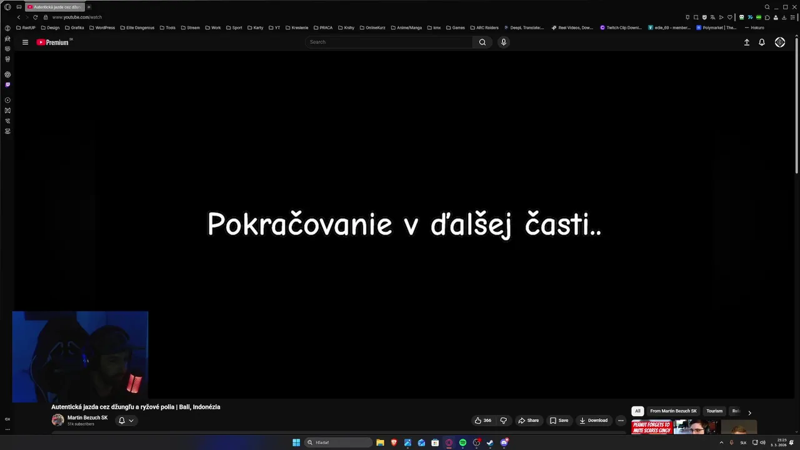This screenshot has width=800, height=450.
Task: Like the video with thumbs up
Action: [x=482, y=421]
